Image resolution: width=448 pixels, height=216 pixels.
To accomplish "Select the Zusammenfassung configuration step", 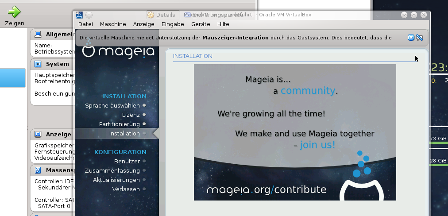I will 116,170.
